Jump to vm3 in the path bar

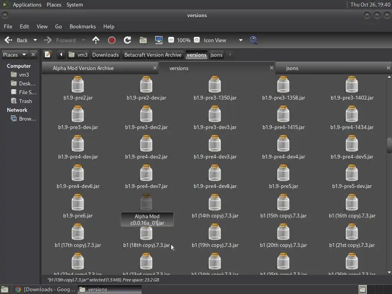[78, 55]
